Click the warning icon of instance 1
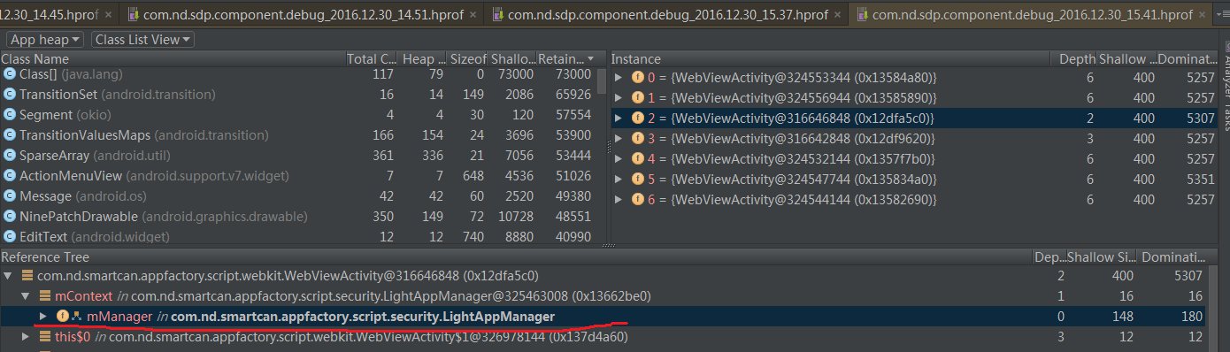1230x352 pixels. coord(638,98)
